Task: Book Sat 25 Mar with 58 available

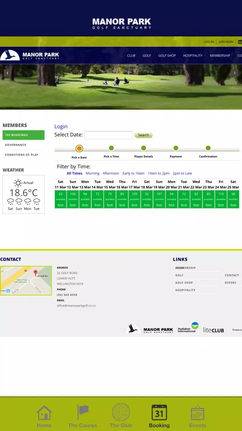Action: [233, 205]
